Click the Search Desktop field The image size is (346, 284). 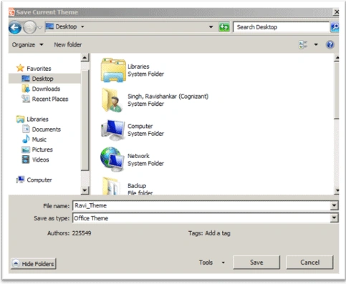(281, 27)
